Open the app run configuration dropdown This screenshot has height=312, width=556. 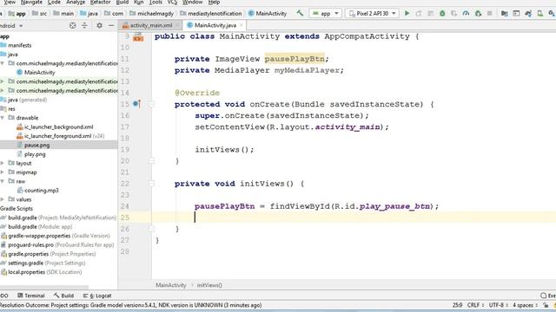tap(325, 14)
